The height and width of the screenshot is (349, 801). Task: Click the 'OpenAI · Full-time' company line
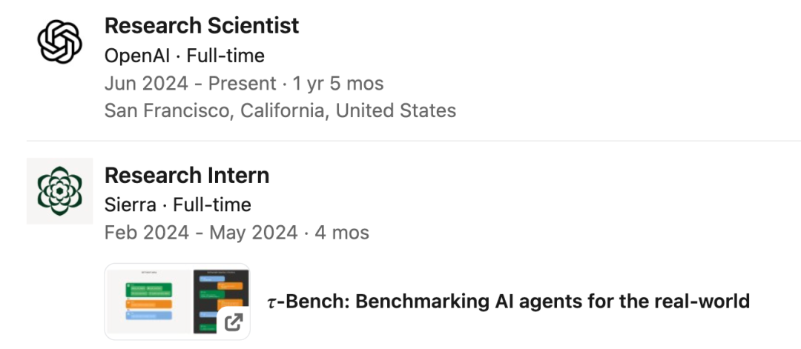click(x=185, y=56)
